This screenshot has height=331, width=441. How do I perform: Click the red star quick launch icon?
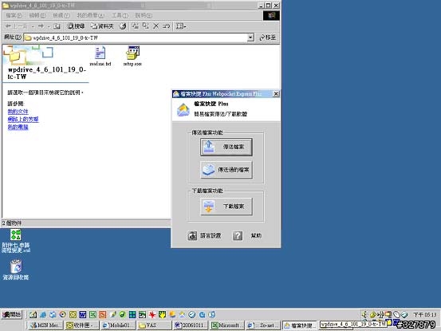click(152, 315)
